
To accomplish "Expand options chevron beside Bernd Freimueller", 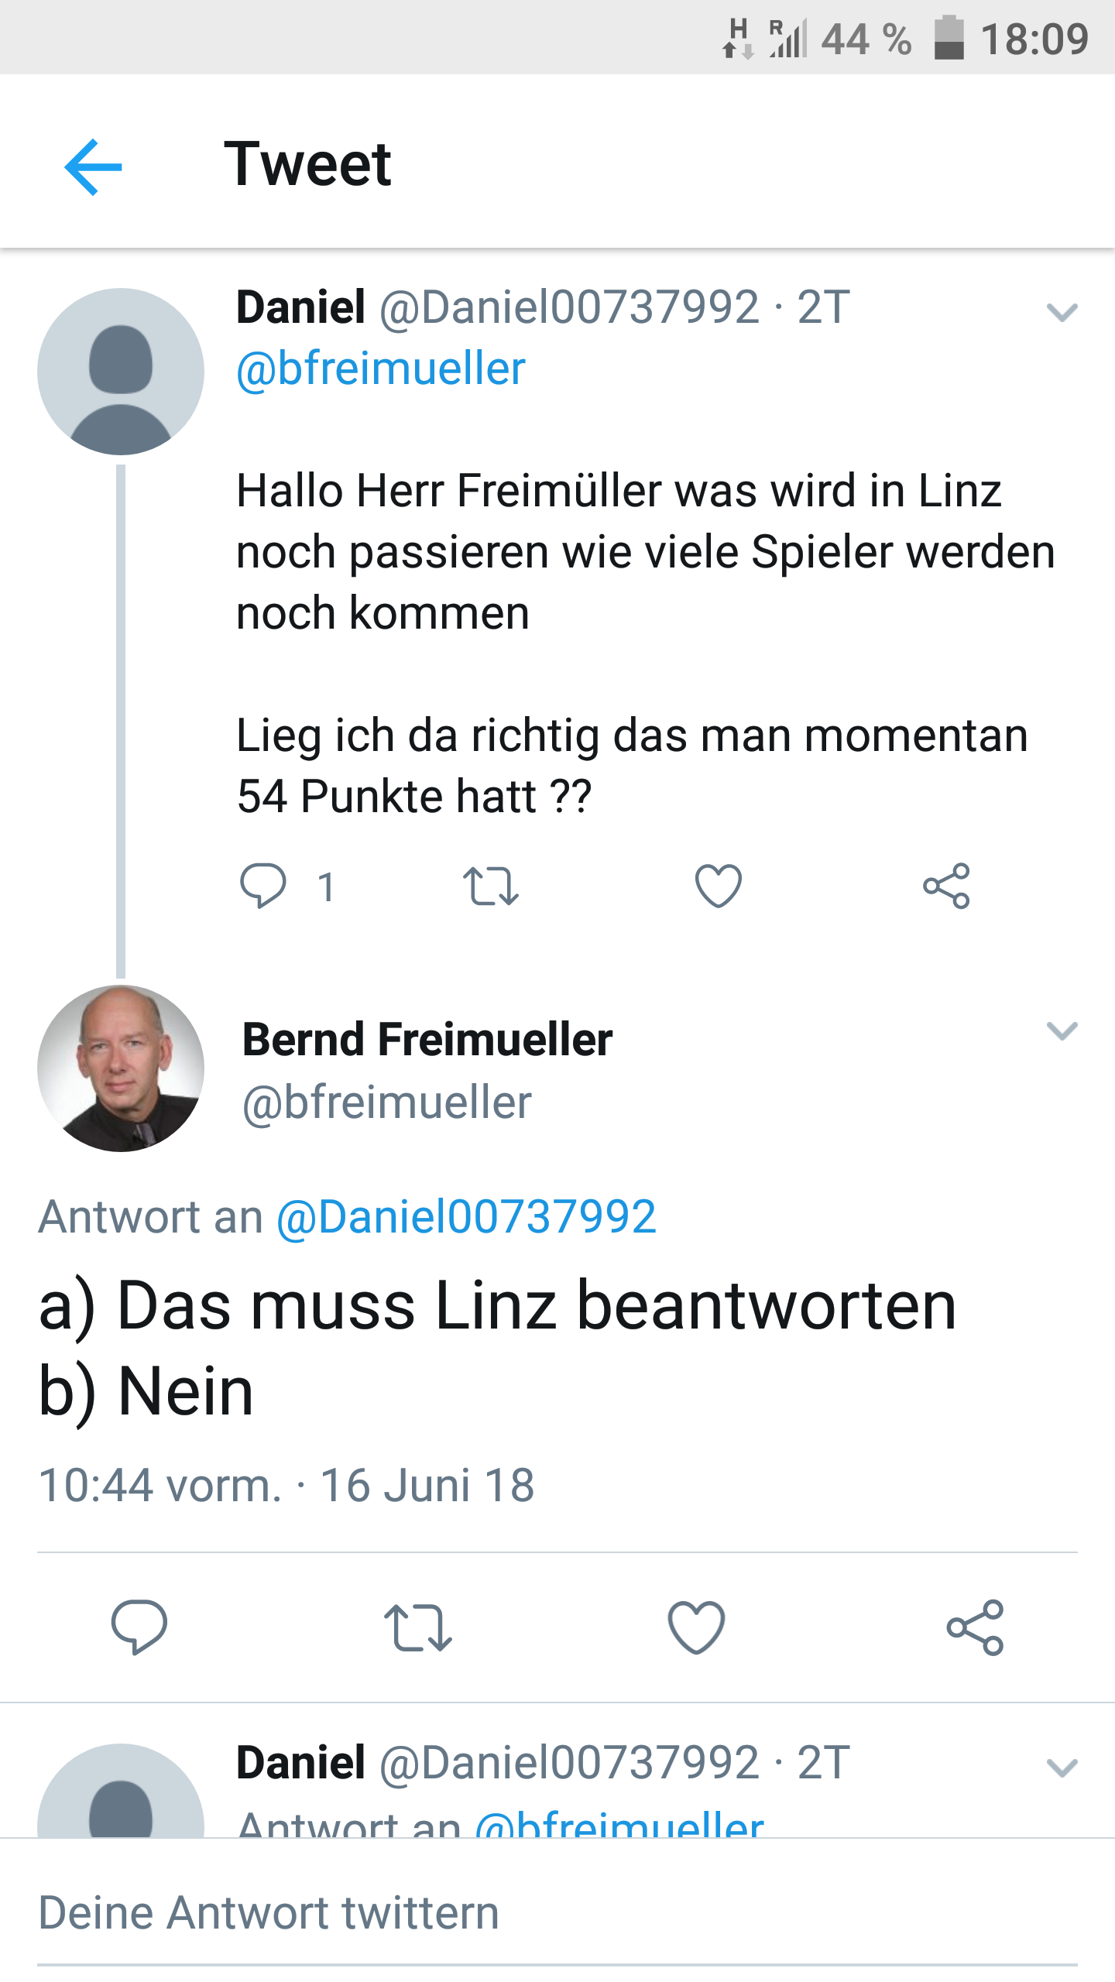I will 1062,1030.
